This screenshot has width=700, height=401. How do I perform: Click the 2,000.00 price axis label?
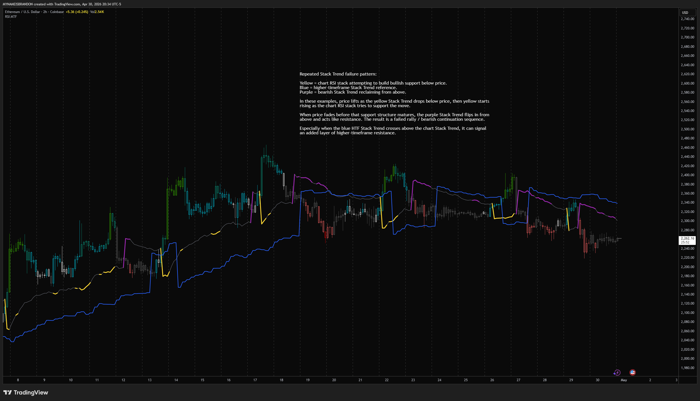(687, 359)
